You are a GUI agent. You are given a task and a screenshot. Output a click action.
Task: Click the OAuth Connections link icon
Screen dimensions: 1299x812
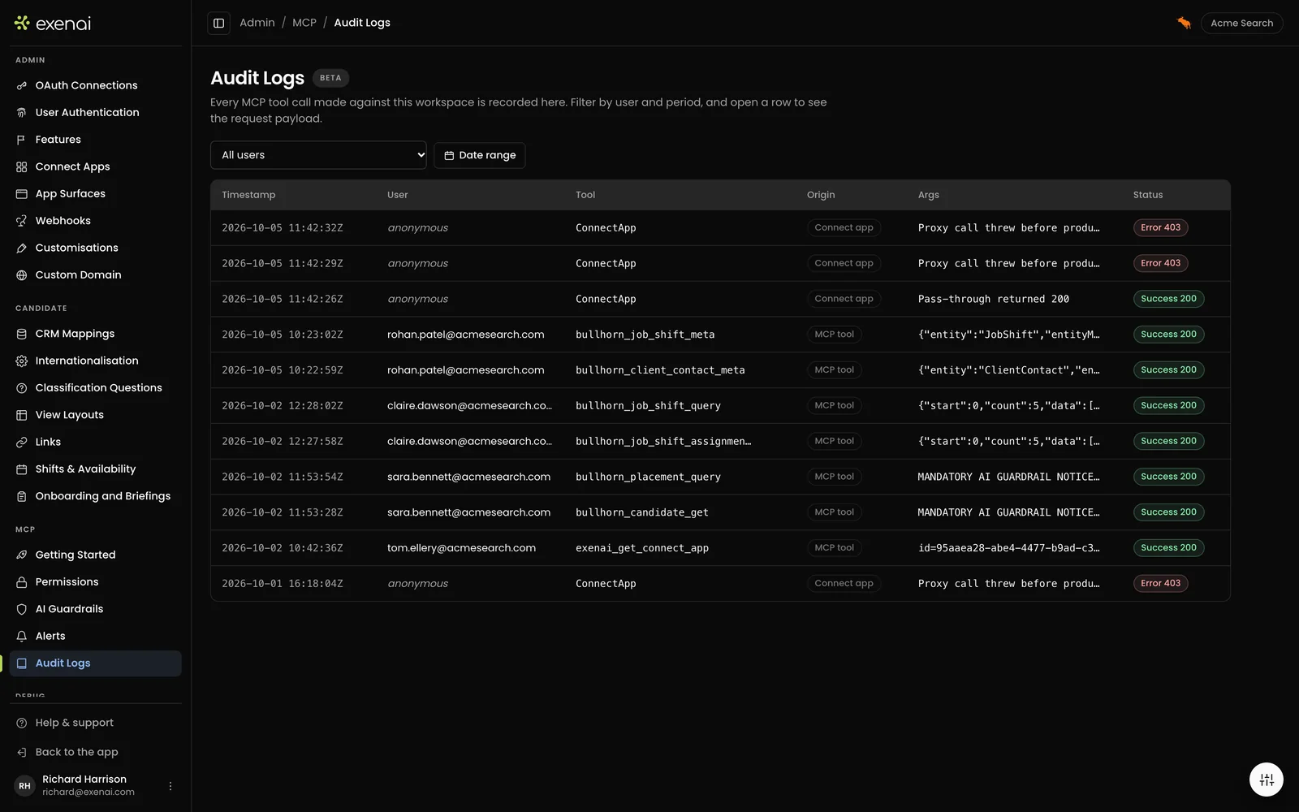click(22, 85)
